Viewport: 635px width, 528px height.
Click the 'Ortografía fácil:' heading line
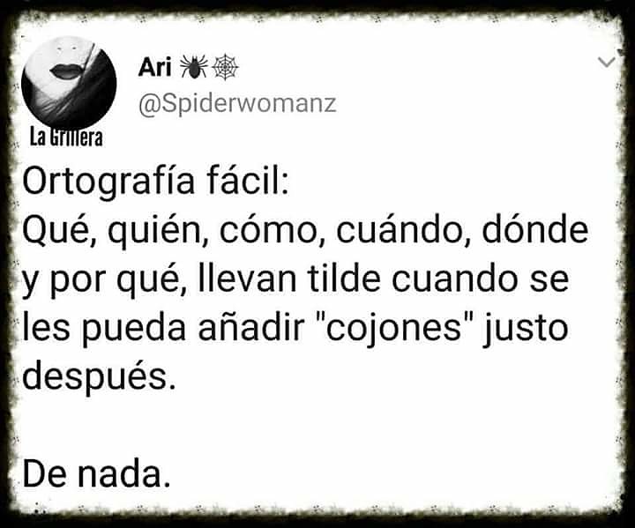(156, 182)
